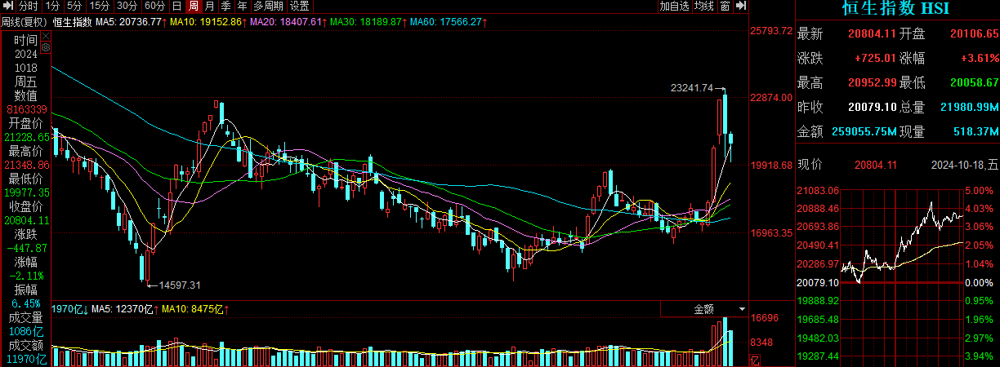Click the 现量 value 518.37M
The image size is (1000, 367).
pyautogui.click(x=975, y=131)
